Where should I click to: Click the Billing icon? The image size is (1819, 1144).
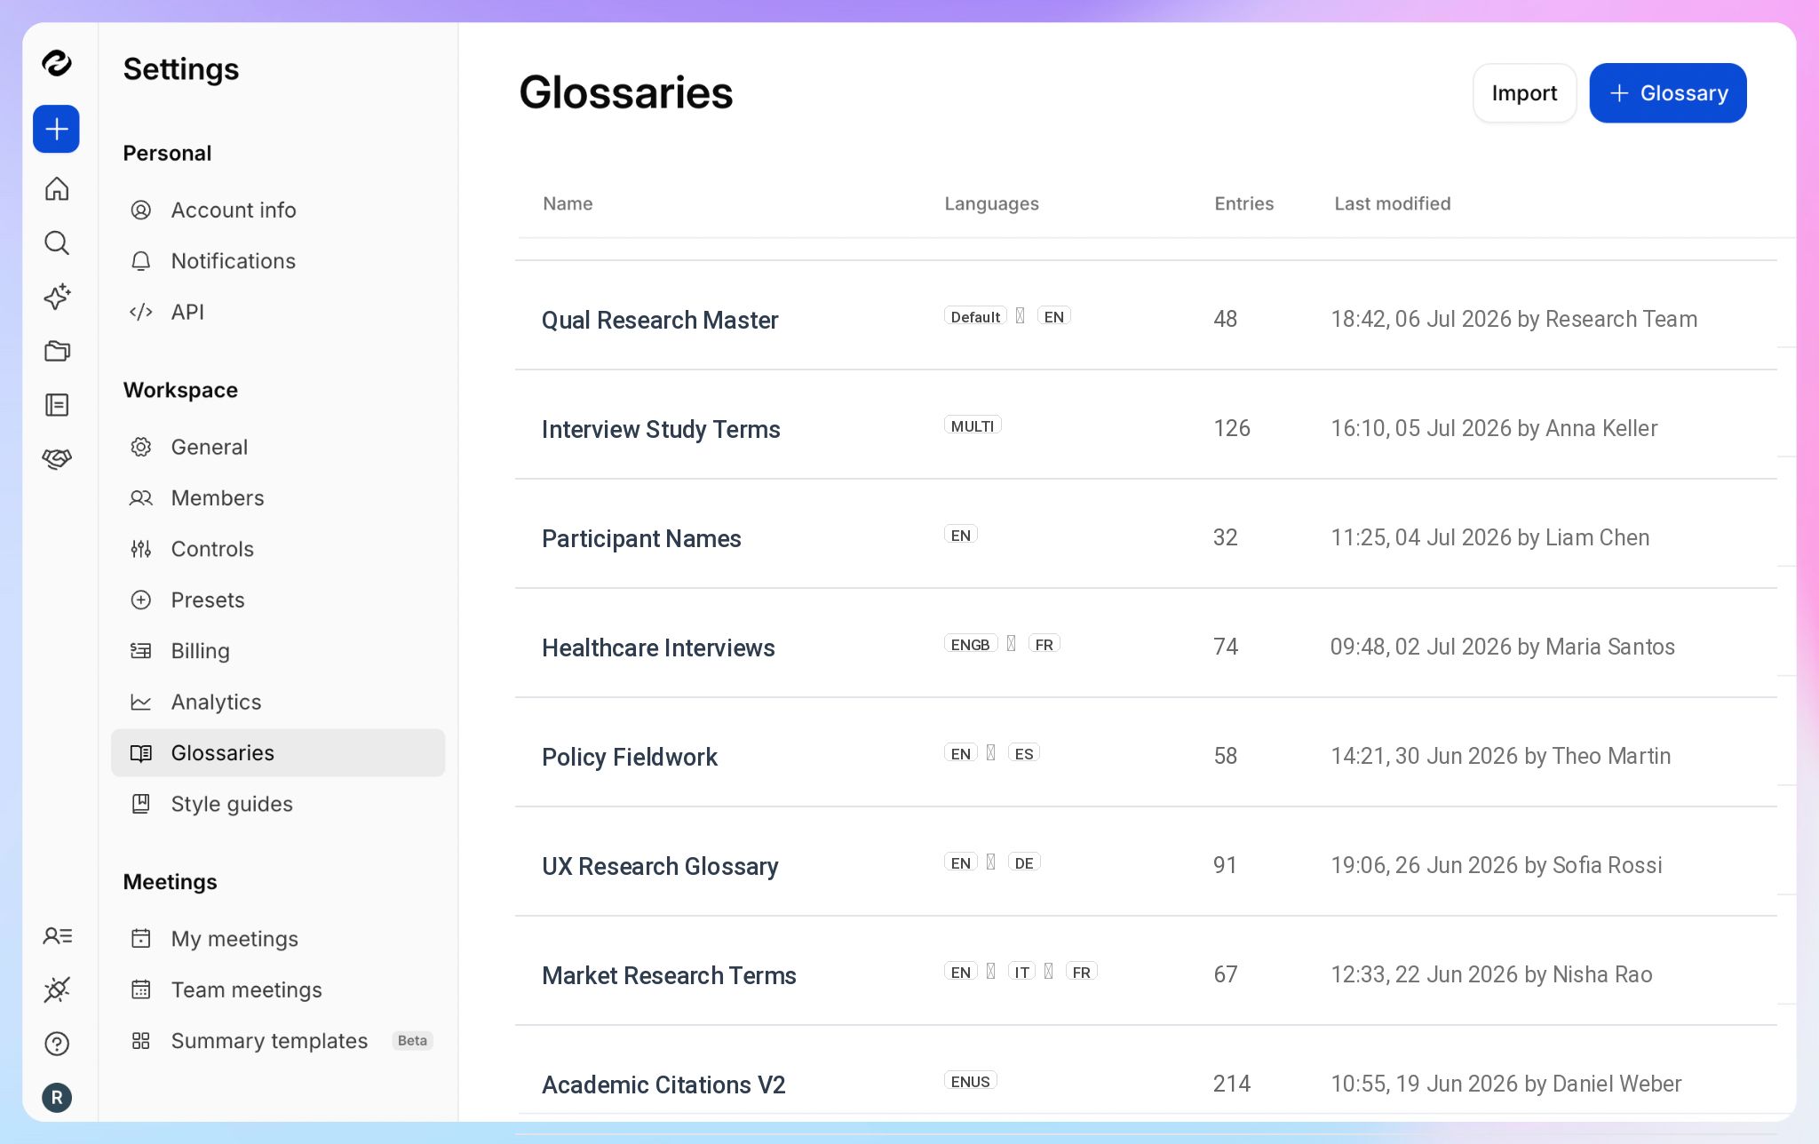pyautogui.click(x=141, y=651)
